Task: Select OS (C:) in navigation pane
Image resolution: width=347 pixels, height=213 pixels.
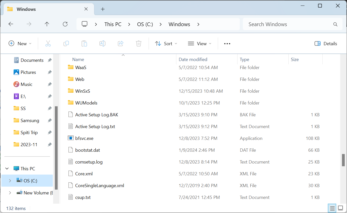Action: tap(27, 181)
